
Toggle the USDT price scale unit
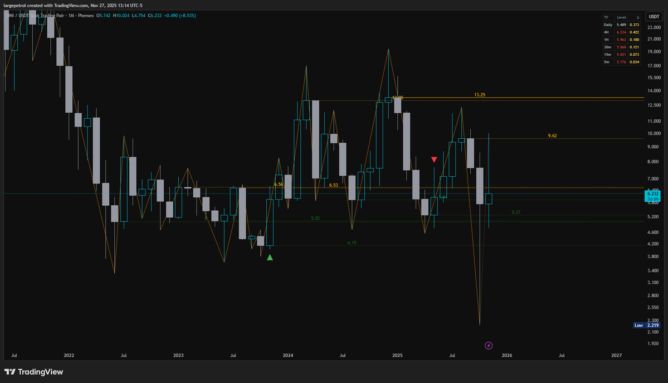pos(653,17)
